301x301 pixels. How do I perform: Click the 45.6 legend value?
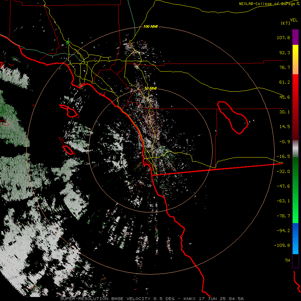285,97
